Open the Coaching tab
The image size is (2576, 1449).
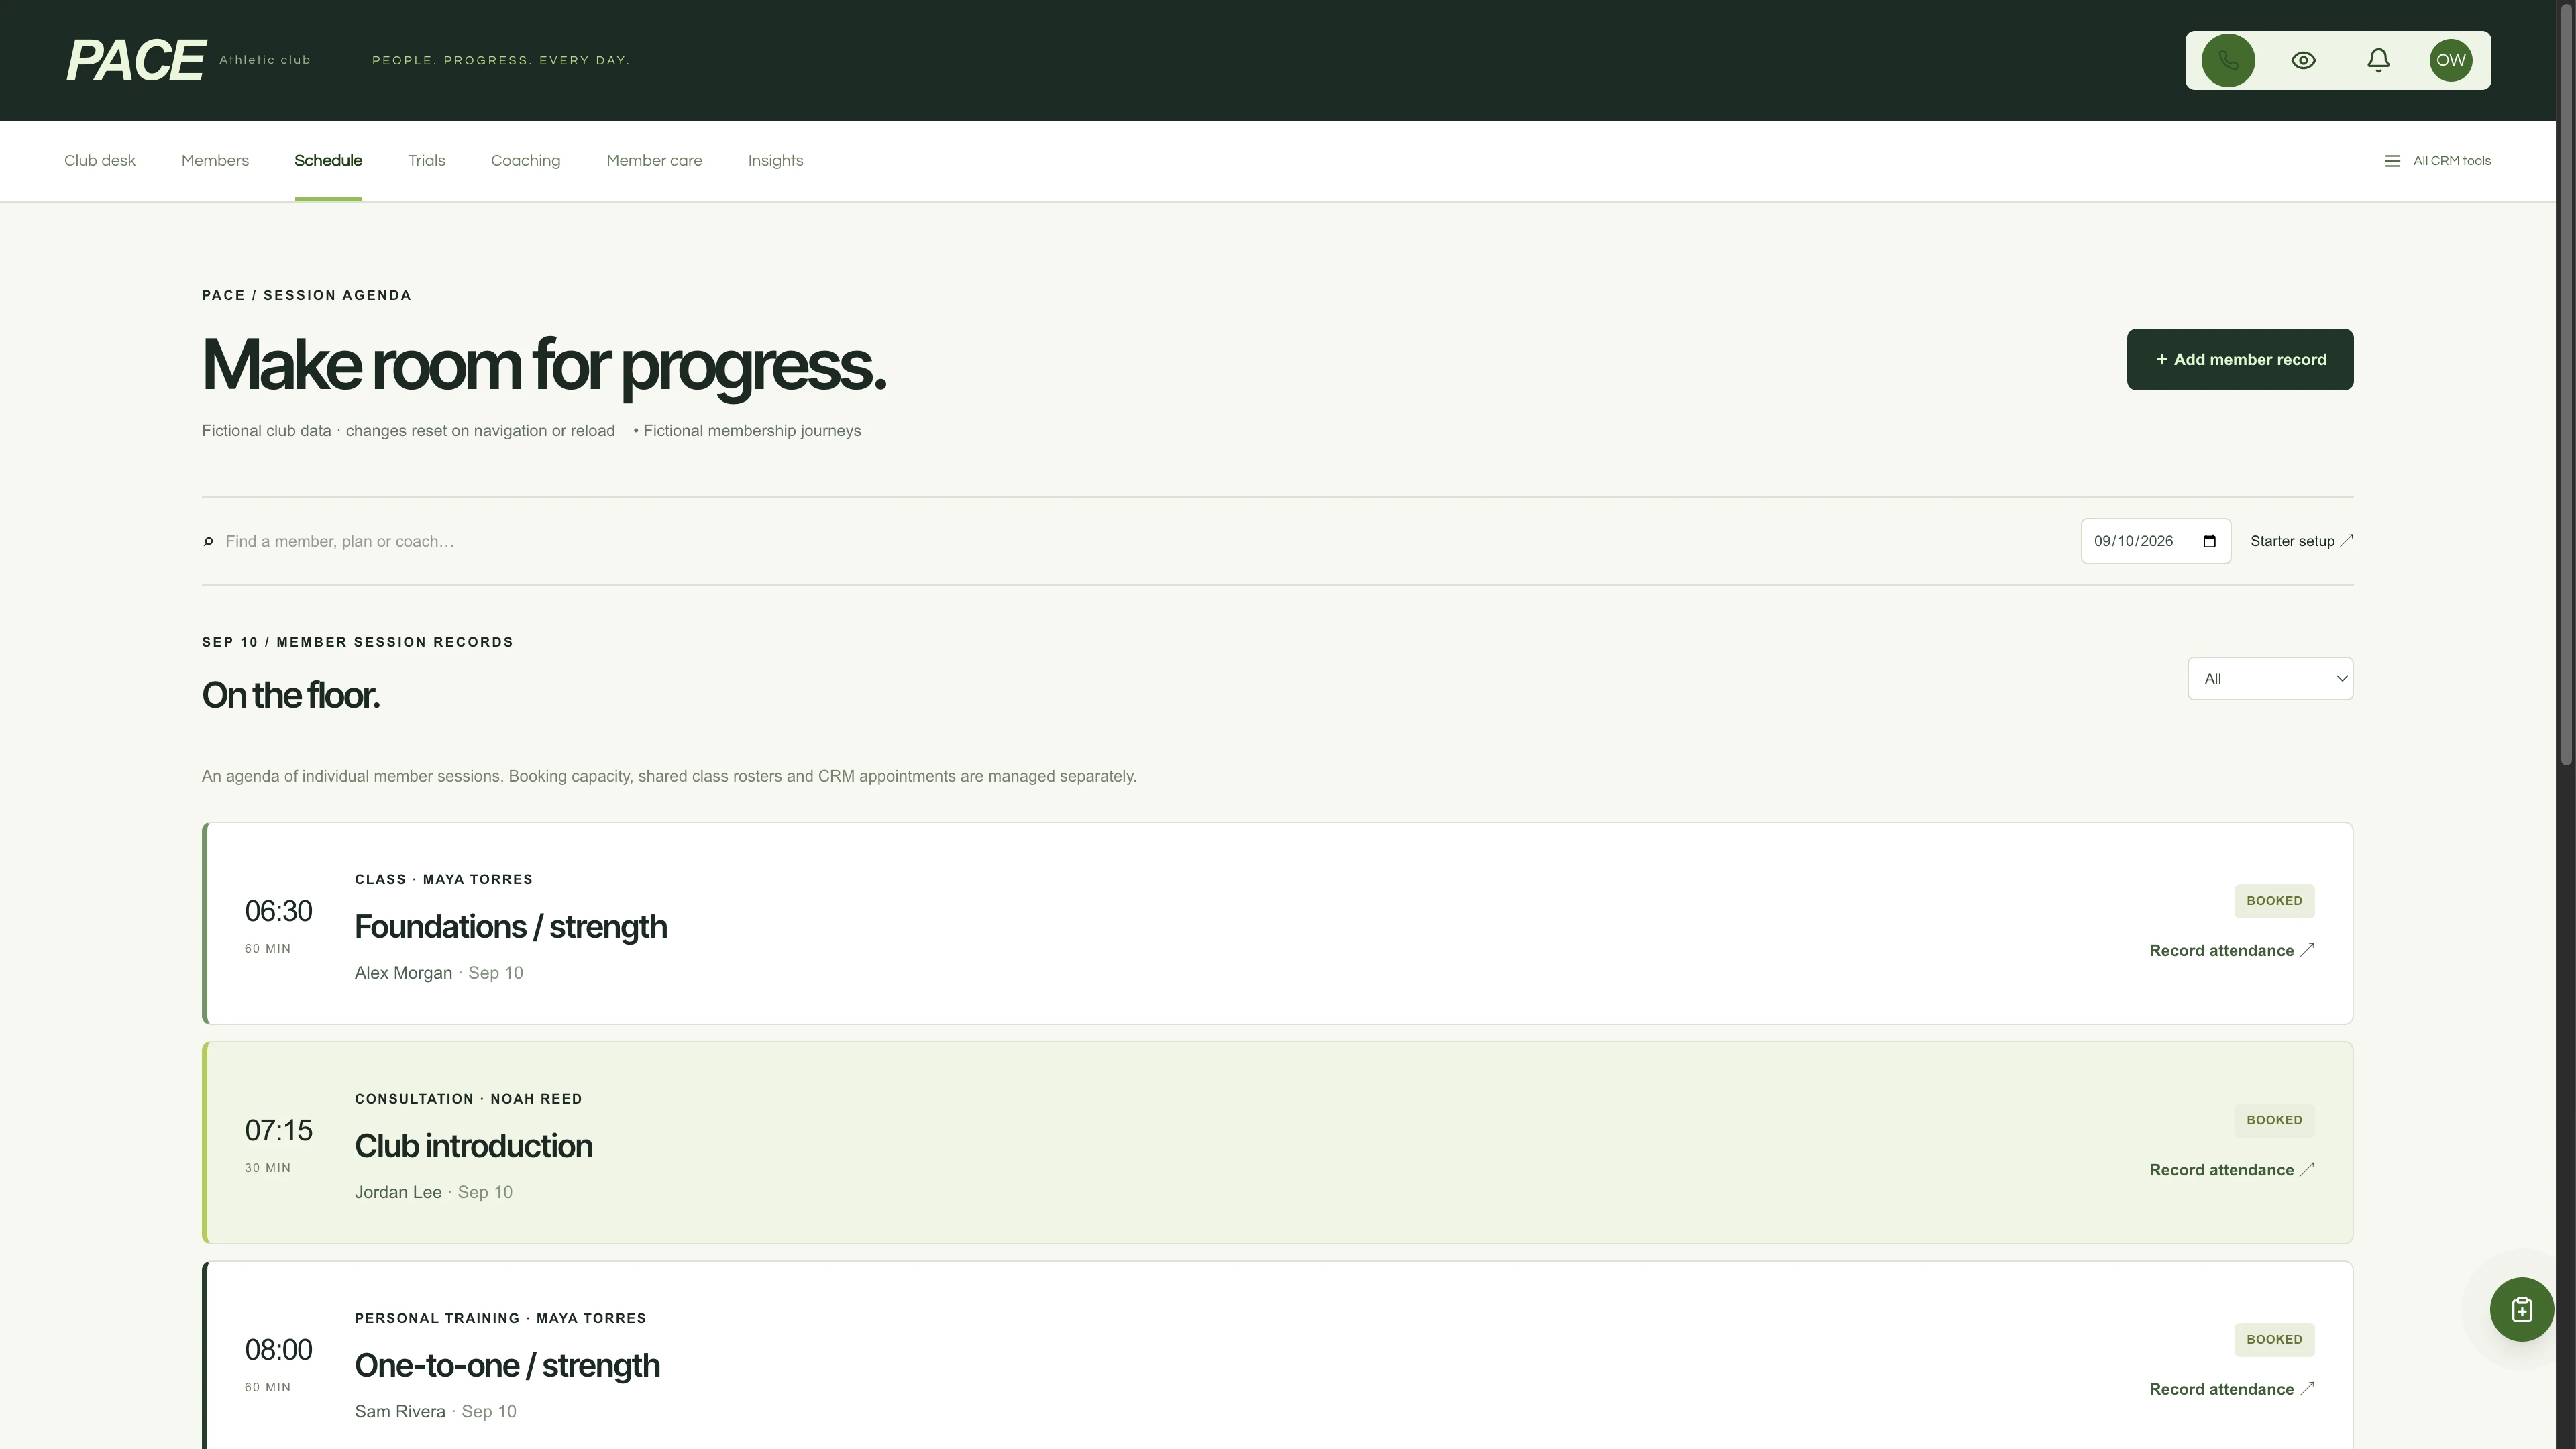point(525,161)
